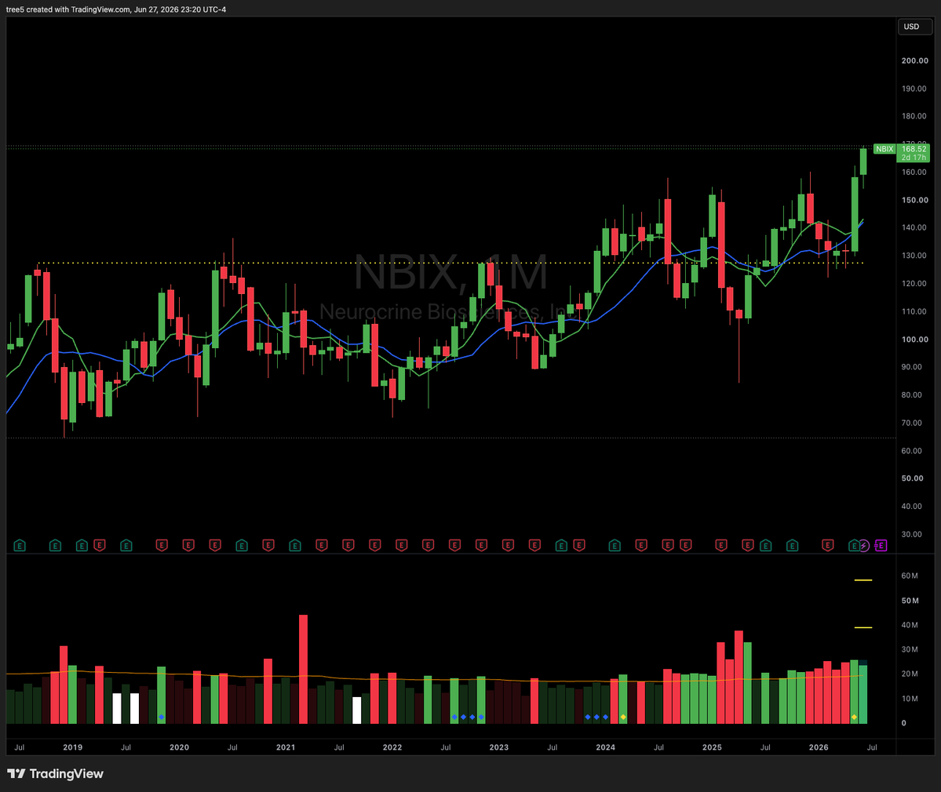Click the 30.00 price axis label

[x=912, y=534]
